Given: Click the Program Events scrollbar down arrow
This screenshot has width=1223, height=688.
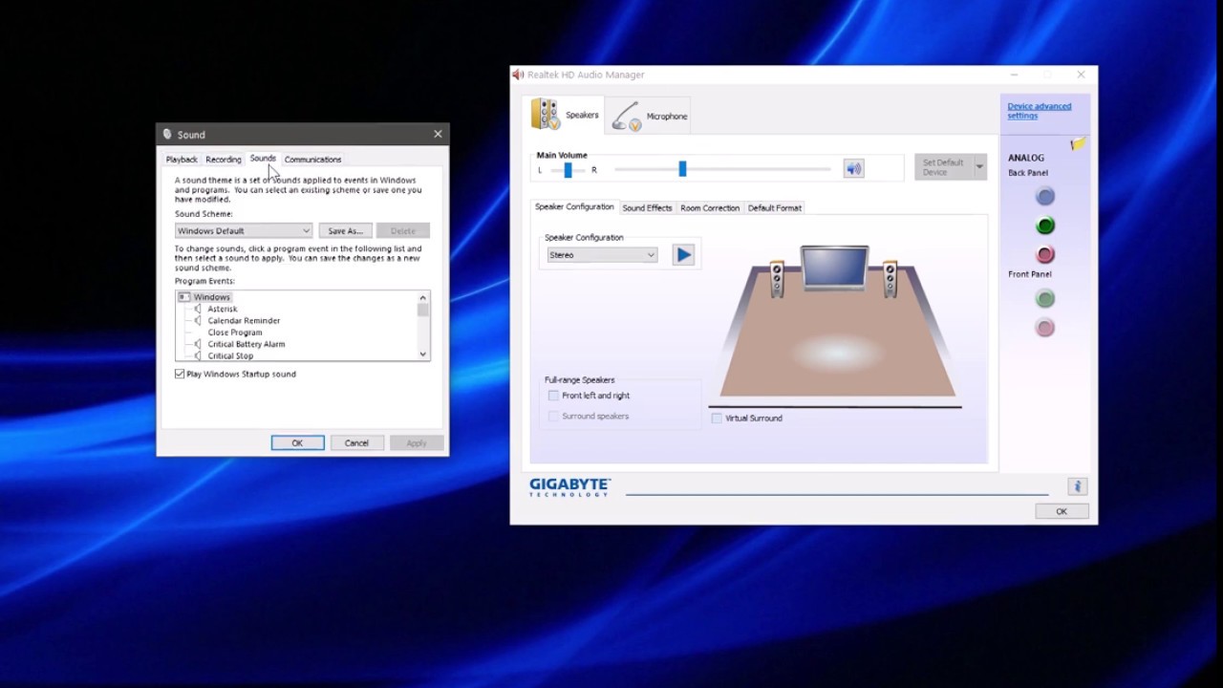Looking at the screenshot, I should click(423, 355).
